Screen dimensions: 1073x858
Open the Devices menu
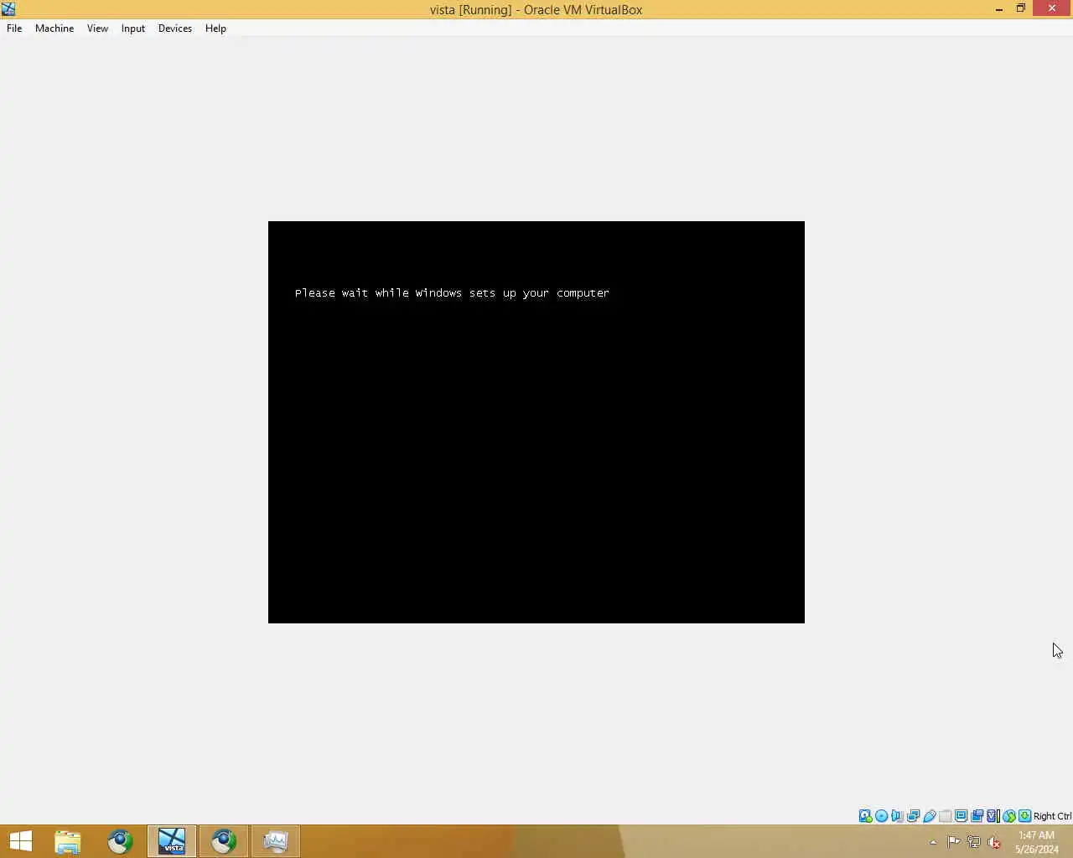pyautogui.click(x=174, y=28)
